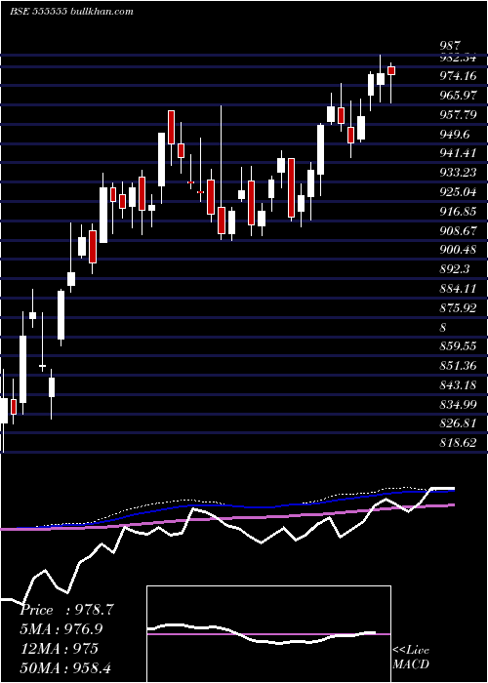Click the MACD inset chart box
488x683 pixels.
[268, 634]
